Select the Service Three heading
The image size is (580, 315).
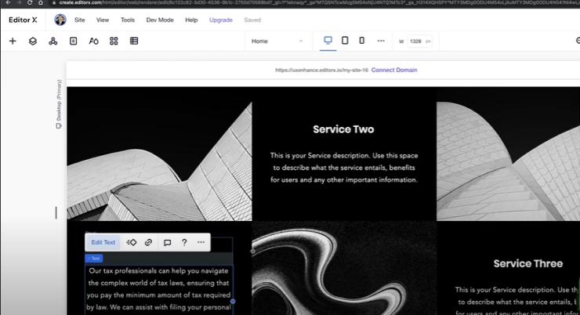527,263
